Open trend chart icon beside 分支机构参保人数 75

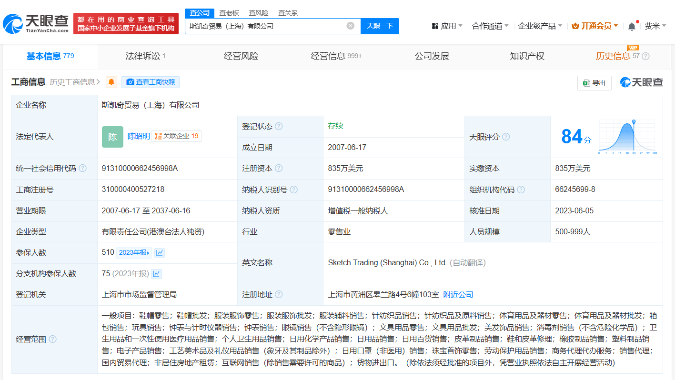156,274
